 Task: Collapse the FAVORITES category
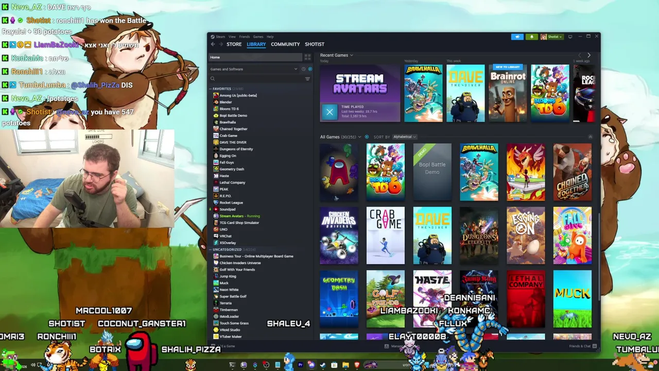pyautogui.click(x=211, y=89)
